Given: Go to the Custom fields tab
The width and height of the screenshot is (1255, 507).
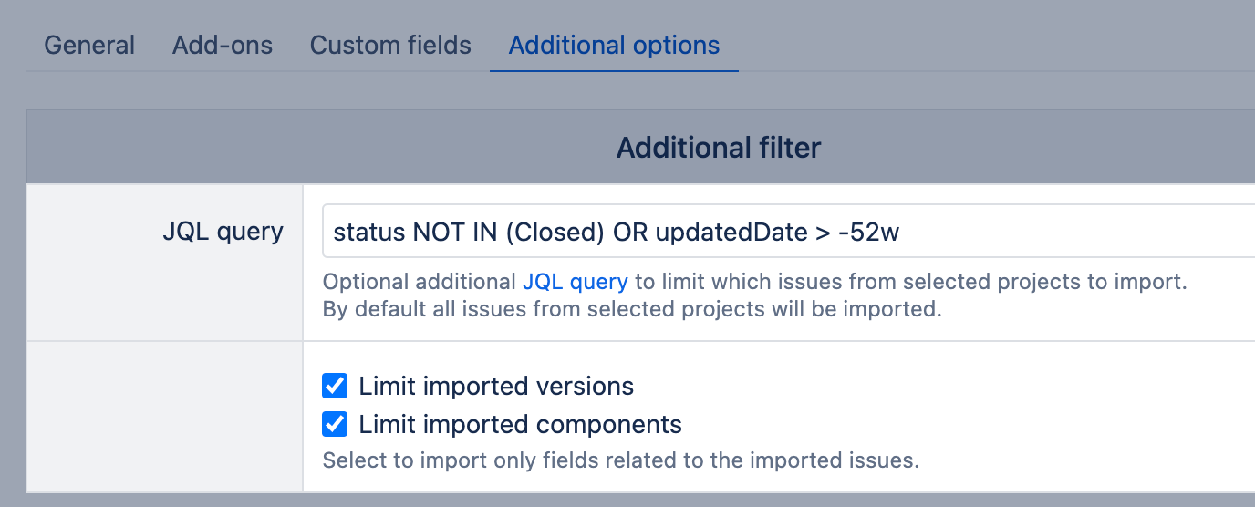Looking at the screenshot, I should (390, 46).
